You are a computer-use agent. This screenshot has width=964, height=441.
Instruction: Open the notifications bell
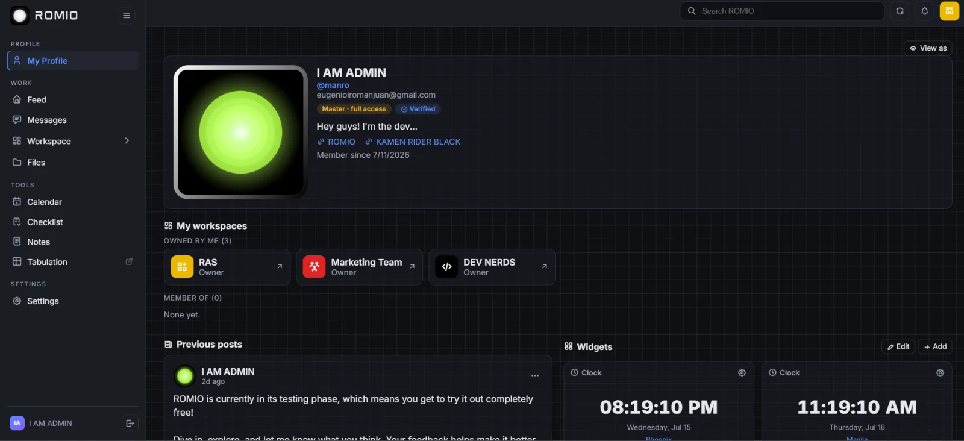point(924,11)
